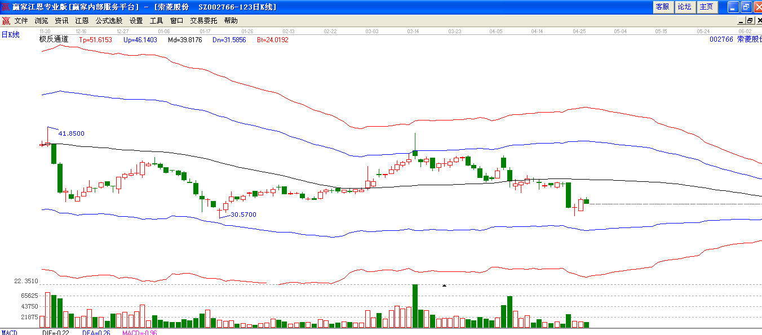This screenshot has width=762, height=335.
Task: Click the 41.8500 high price annotation
Action: pyautogui.click(x=72, y=133)
